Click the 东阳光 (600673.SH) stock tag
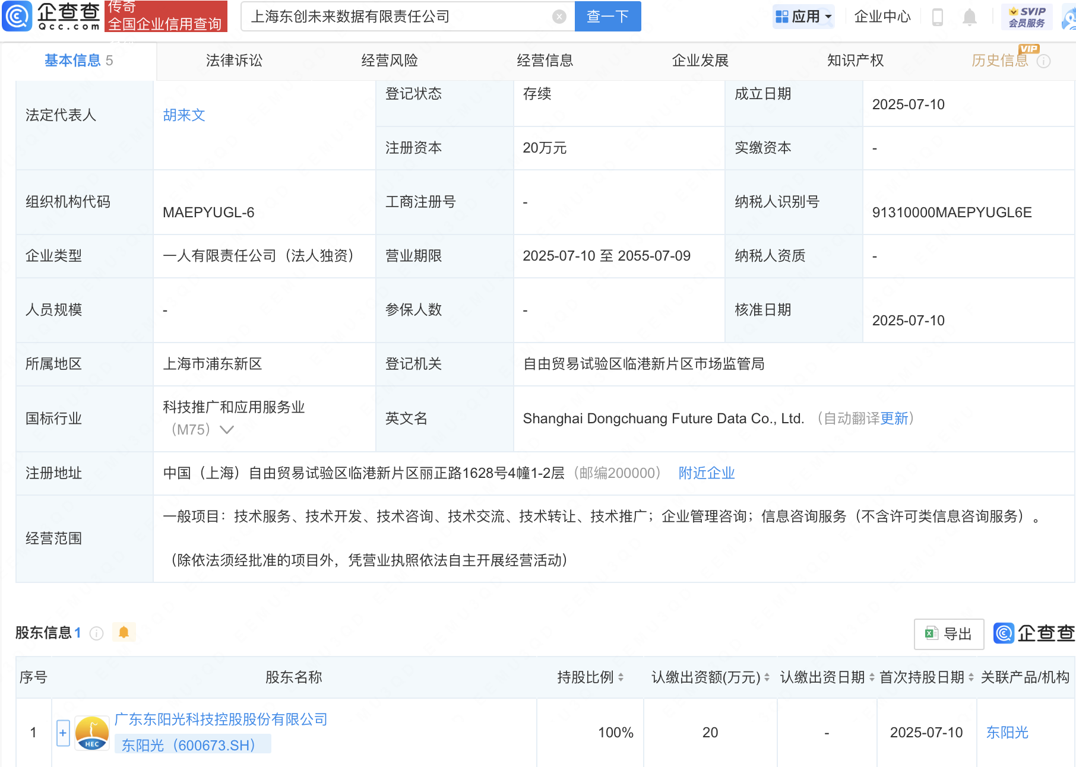 [x=192, y=745]
